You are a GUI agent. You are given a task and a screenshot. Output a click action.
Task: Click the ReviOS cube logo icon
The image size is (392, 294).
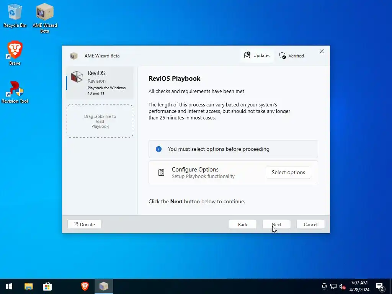click(x=77, y=77)
